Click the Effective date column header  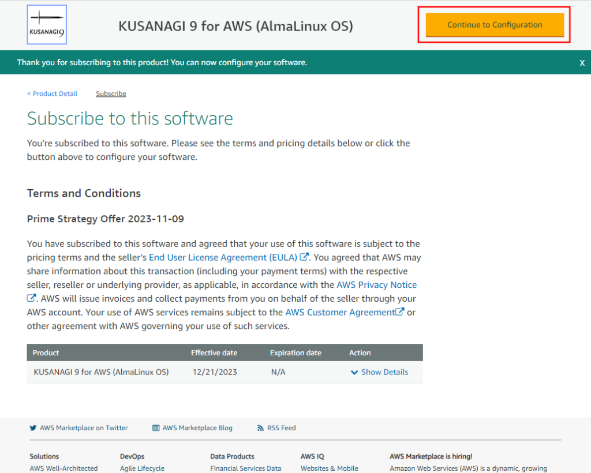click(x=214, y=353)
